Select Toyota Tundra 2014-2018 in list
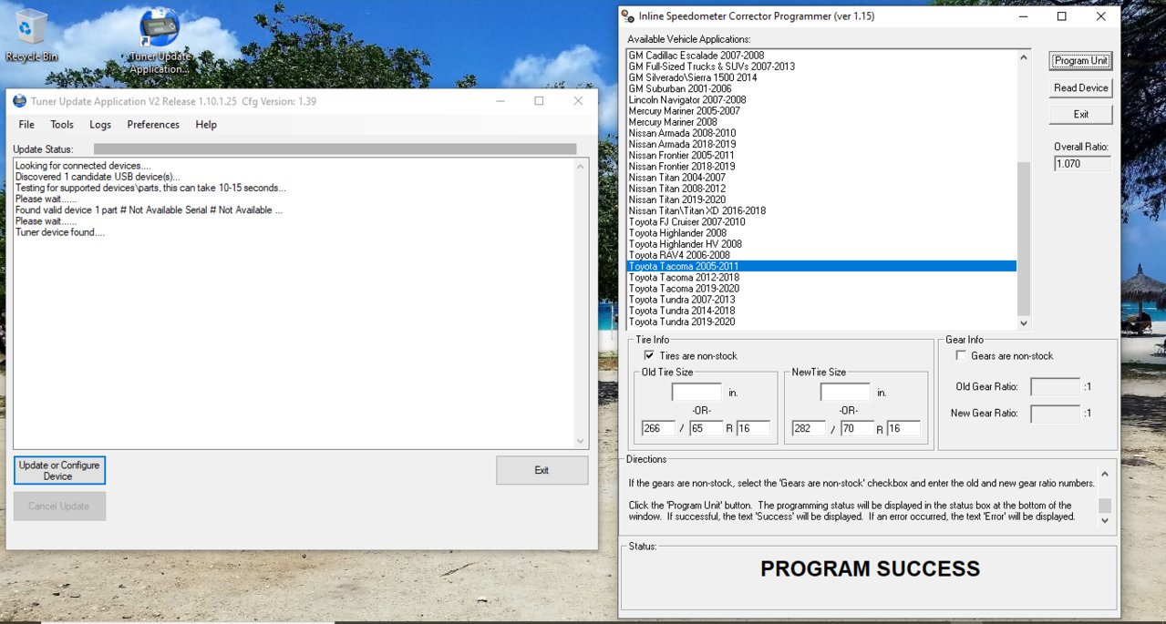This screenshot has height=624, width=1166. point(821,311)
